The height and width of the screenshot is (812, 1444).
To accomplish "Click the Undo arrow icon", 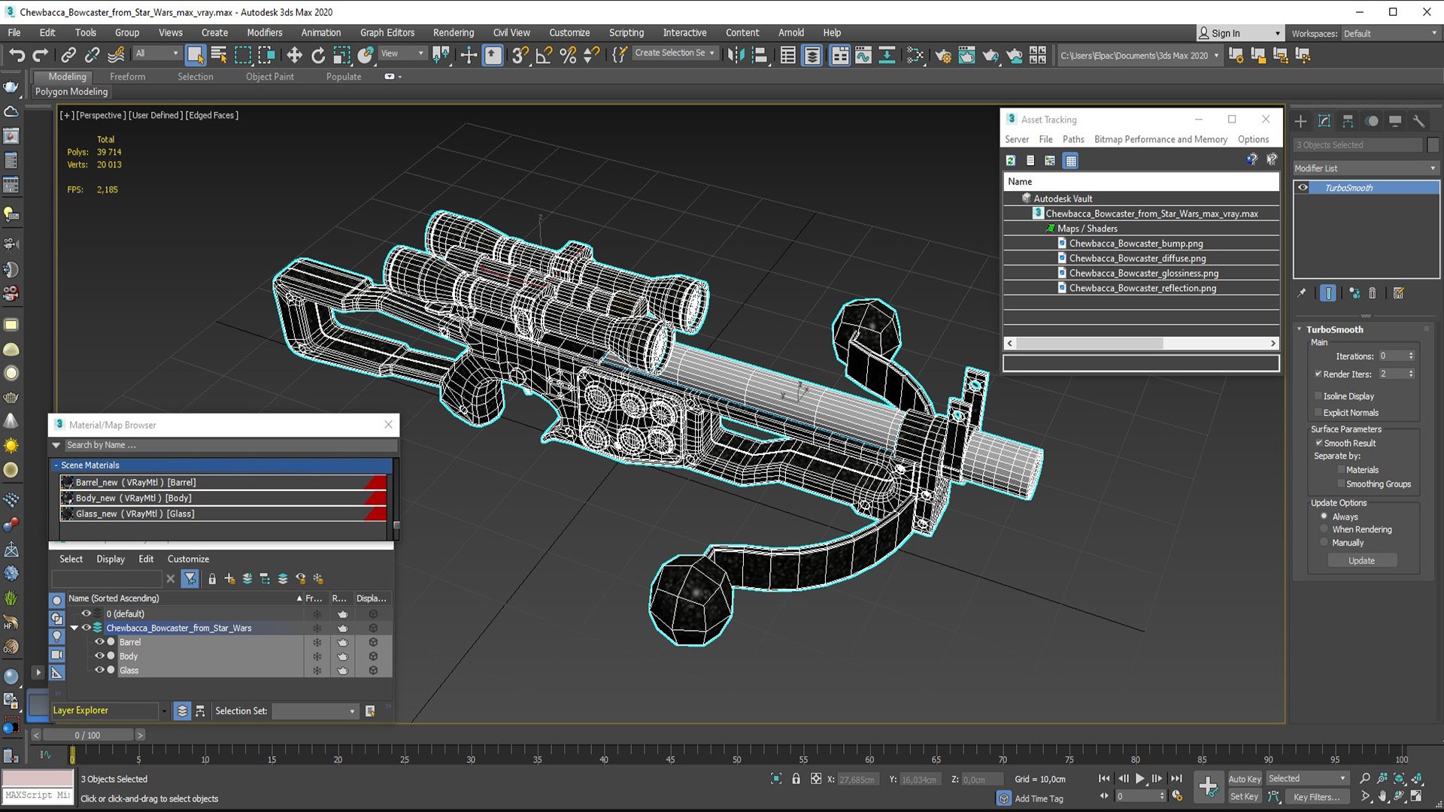I will pos(17,55).
